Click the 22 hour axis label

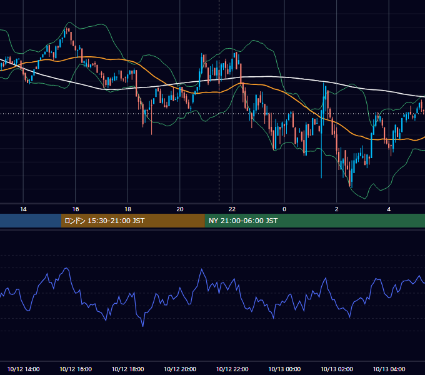[x=232, y=209]
